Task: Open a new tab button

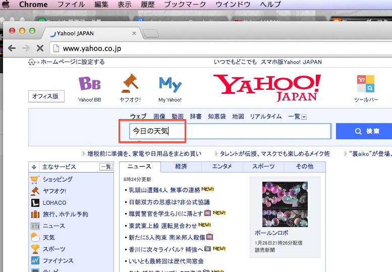Action: click(x=151, y=33)
